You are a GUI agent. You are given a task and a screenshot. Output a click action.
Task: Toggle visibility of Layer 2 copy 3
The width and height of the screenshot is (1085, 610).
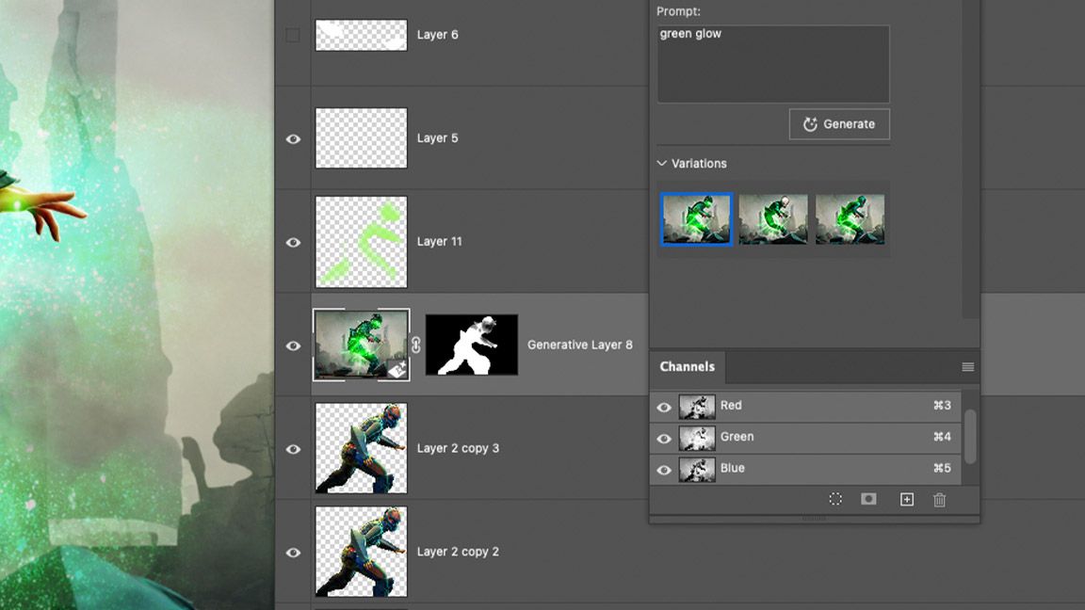(293, 449)
